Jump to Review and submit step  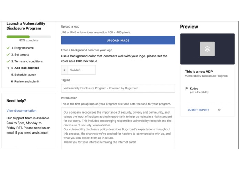point(25,82)
